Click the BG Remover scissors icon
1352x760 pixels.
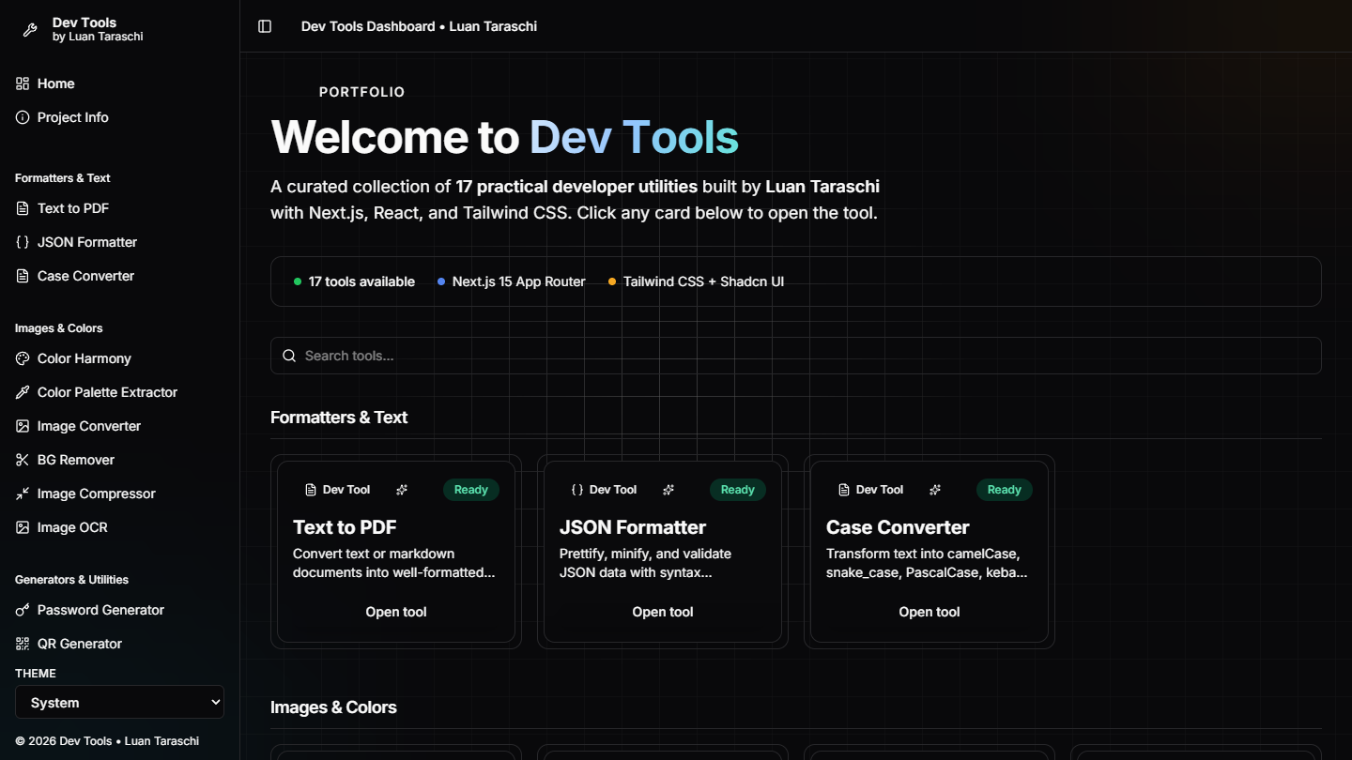click(23, 460)
